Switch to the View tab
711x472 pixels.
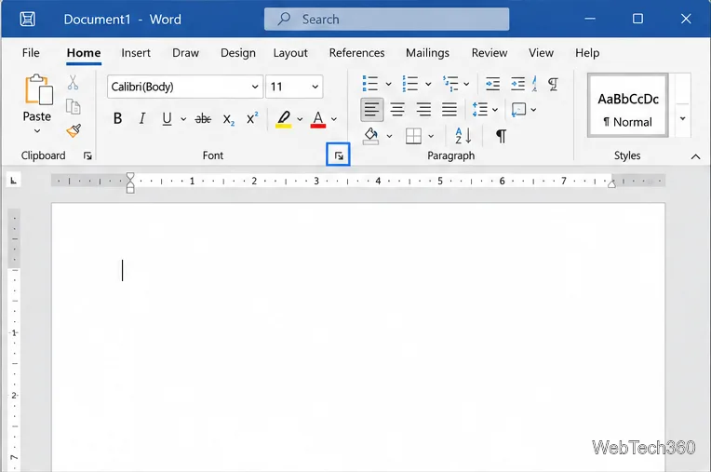pos(541,53)
